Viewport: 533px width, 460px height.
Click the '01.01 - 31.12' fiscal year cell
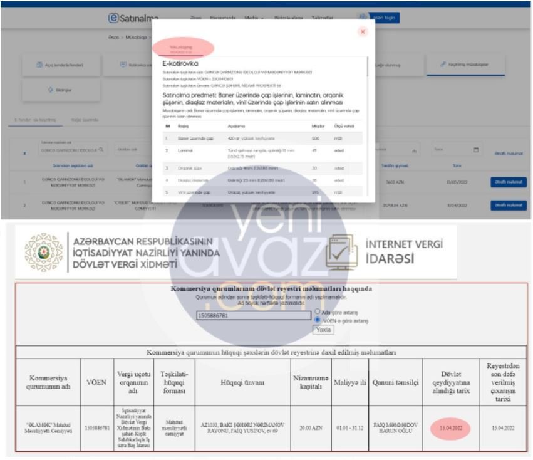349,428
